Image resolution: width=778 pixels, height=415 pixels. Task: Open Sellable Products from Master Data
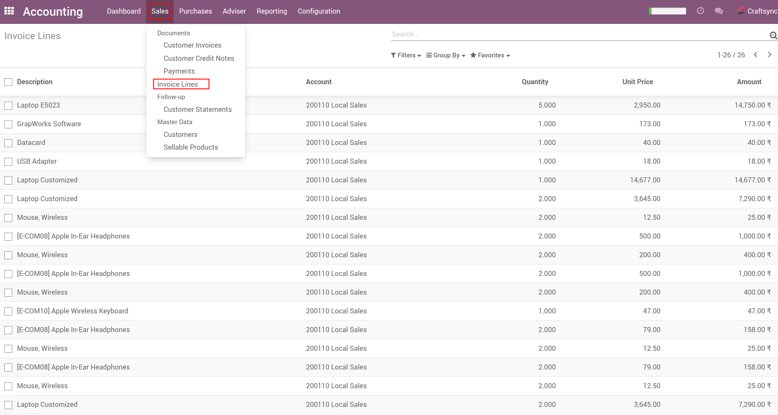pos(191,147)
